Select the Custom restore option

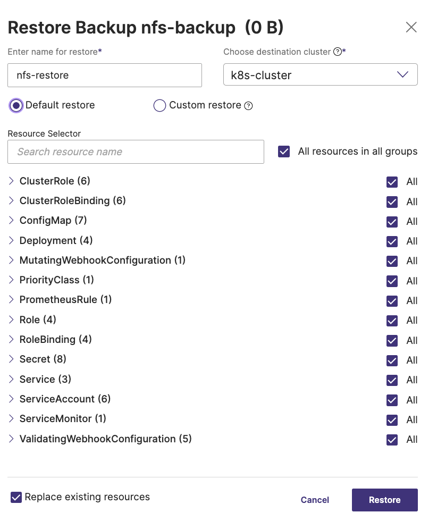point(159,106)
